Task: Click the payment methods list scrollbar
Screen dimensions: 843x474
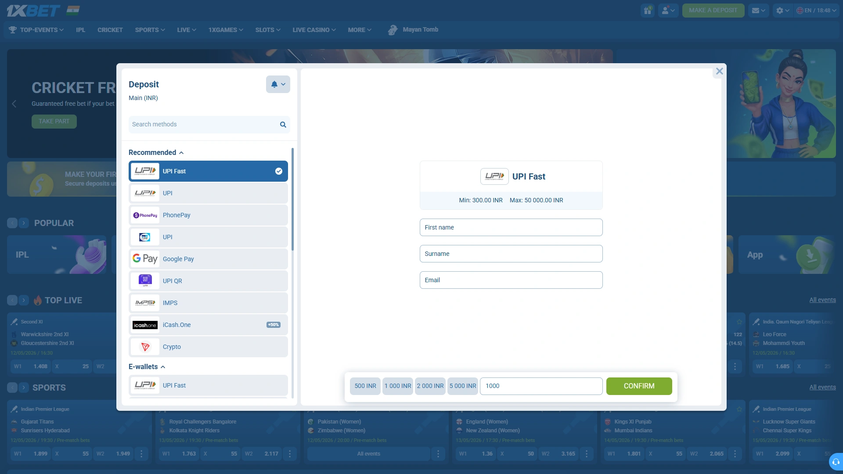Action: tap(292, 200)
